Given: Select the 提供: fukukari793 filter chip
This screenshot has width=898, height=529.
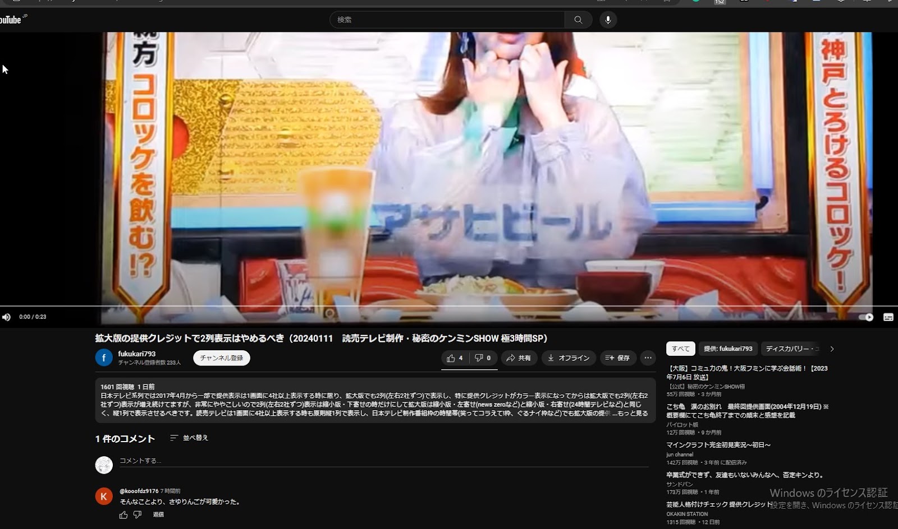Looking at the screenshot, I should pyautogui.click(x=728, y=349).
